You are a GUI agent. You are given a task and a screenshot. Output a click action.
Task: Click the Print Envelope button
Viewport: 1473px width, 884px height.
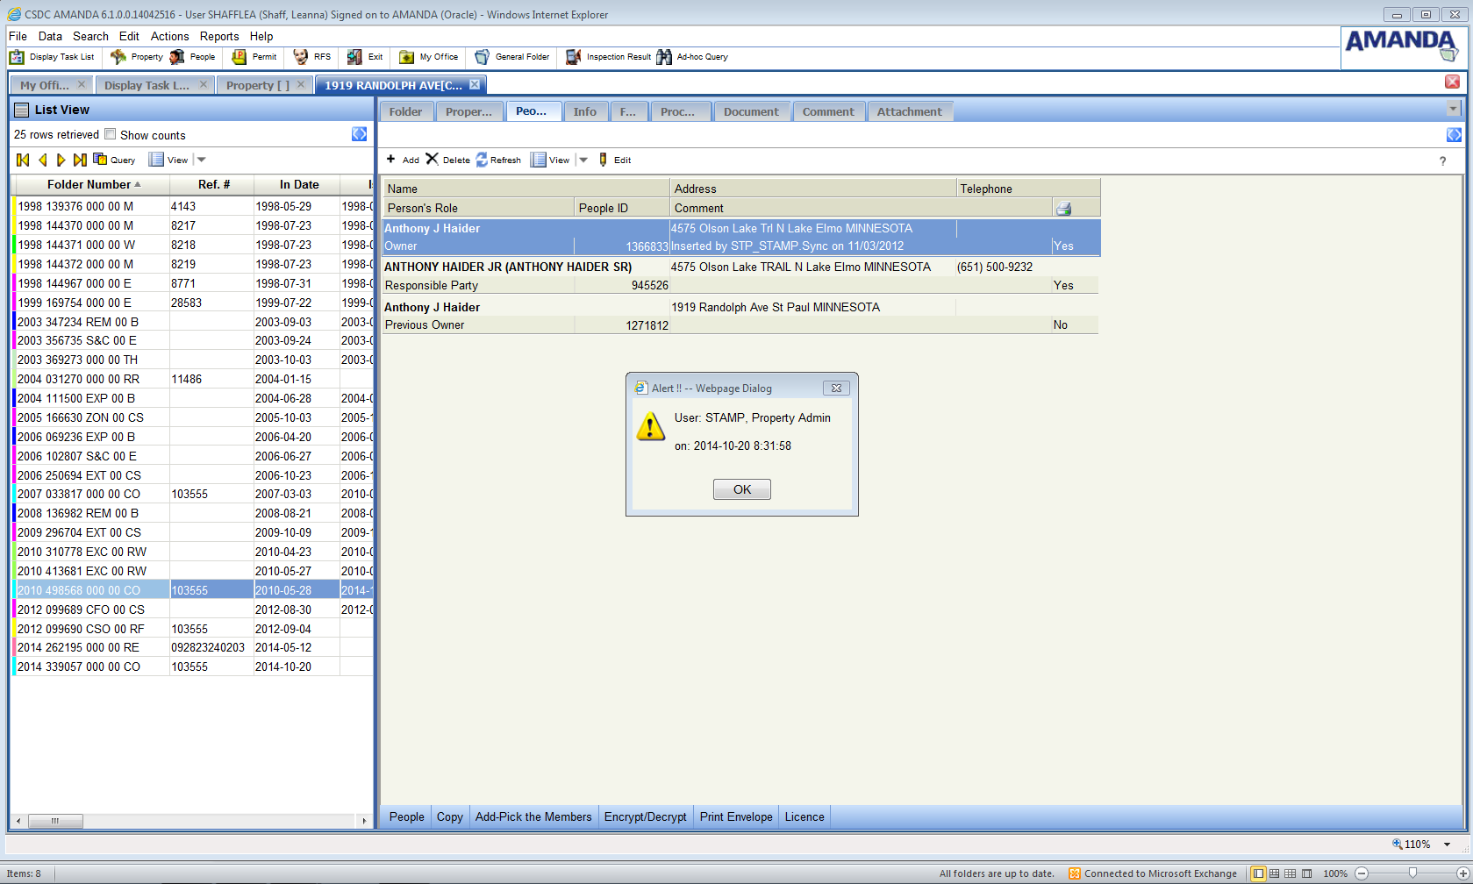(736, 816)
